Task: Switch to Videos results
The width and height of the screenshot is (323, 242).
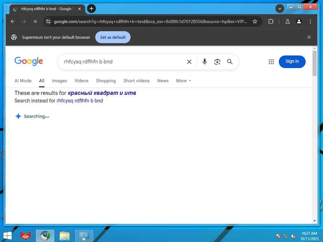Action: [x=81, y=81]
